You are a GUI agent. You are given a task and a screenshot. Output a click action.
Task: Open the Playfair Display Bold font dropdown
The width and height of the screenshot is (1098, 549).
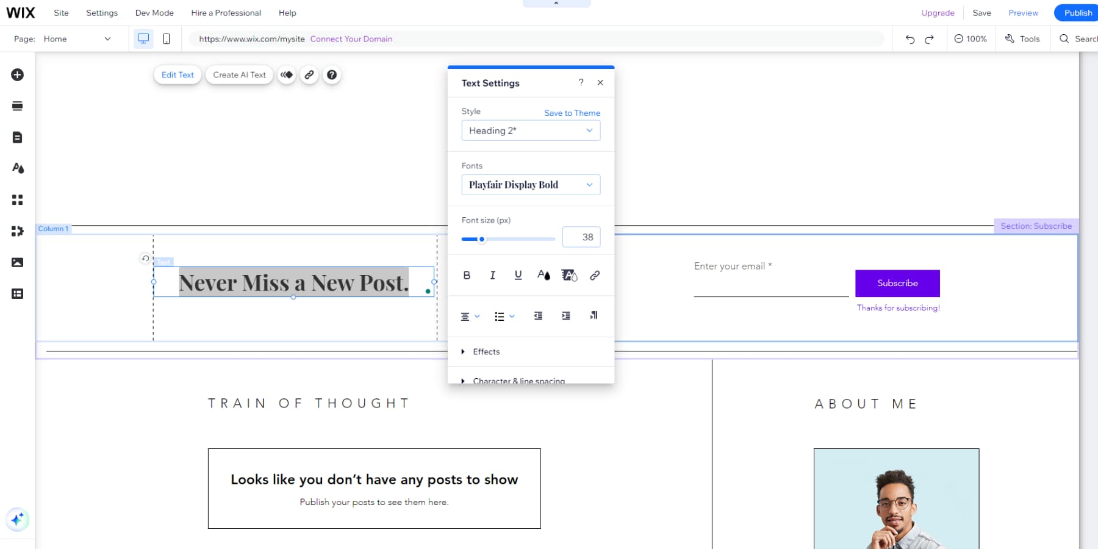click(530, 184)
